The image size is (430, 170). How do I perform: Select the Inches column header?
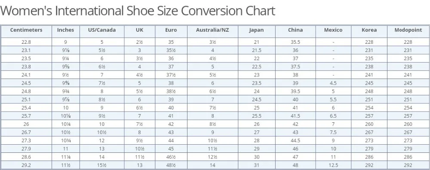[65, 30]
